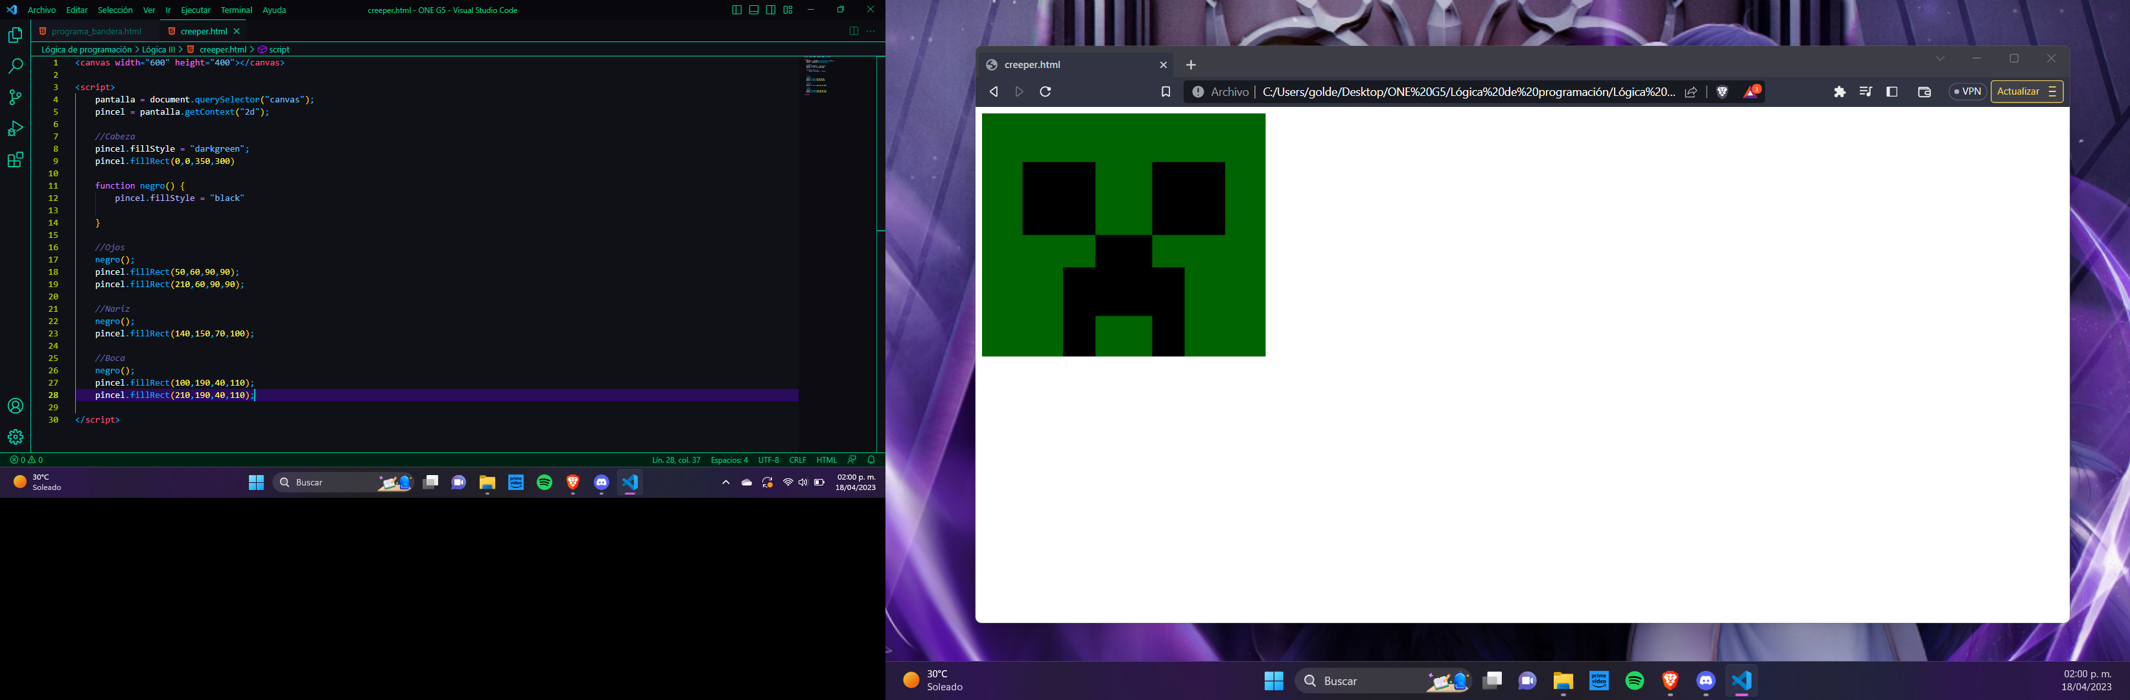Viewport: 2130px width, 700px height.
Task: Toggle bottom panel layout icon in VS Code
Action: (753, 10)
